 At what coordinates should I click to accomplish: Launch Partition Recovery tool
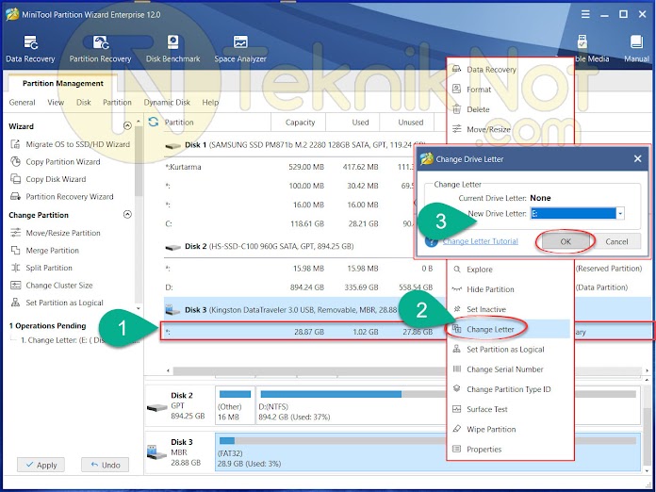coord(100,49)
